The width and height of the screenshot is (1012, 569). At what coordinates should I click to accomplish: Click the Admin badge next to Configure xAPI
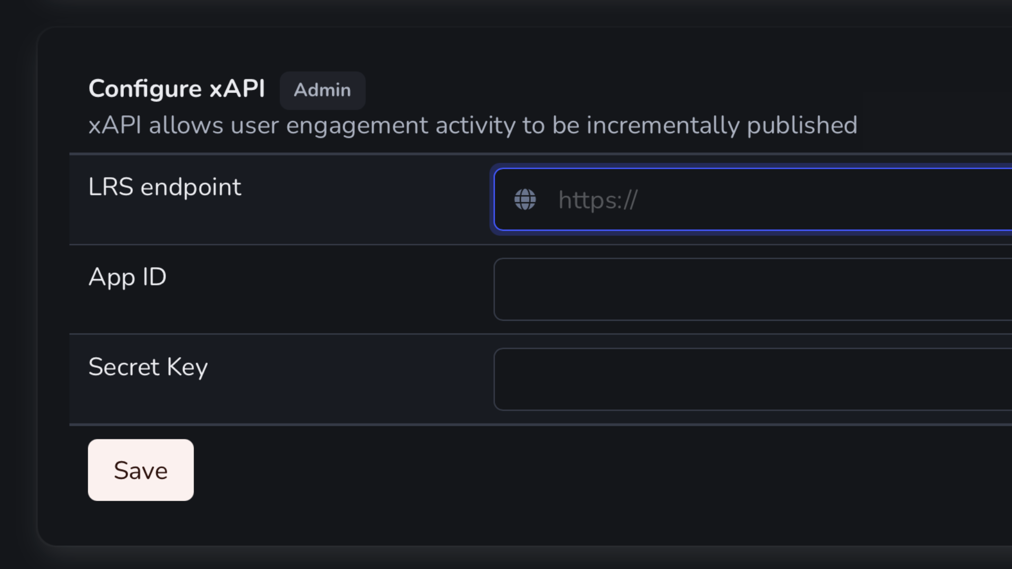[322, 90]
